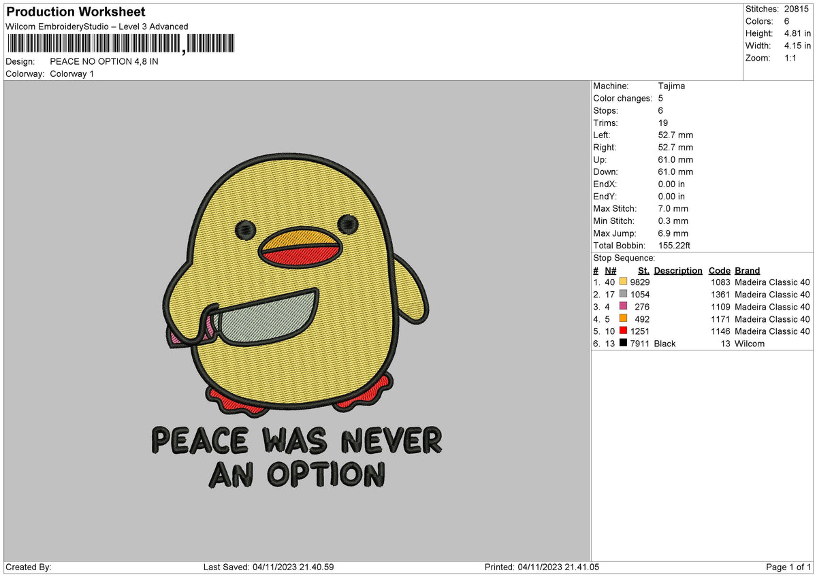Click the 'Color changes:' label

pos(623,98)
